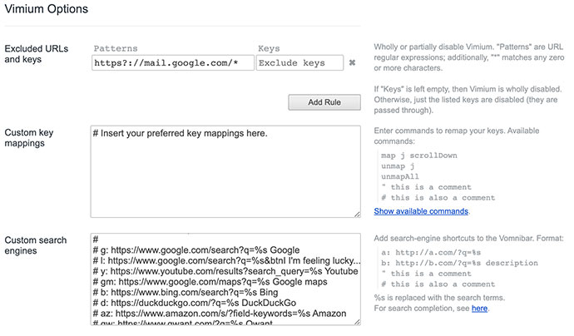
Task: Click the Patterns column header
Action: click(x=116, y=49)
